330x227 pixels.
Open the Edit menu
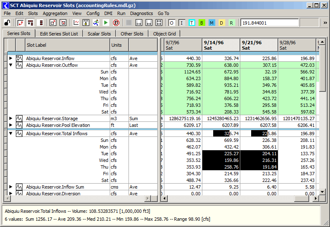pos(19,13)
